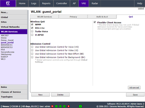Disable the WMM checkbox
This screenshot has width=145, height=108.
point(32,24)
